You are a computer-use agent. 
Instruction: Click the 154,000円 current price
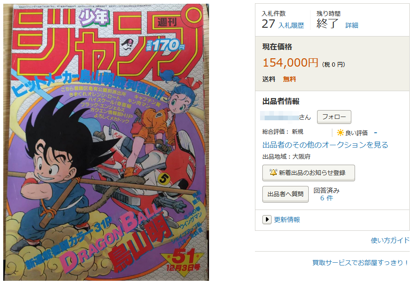[x=290, y=63]
